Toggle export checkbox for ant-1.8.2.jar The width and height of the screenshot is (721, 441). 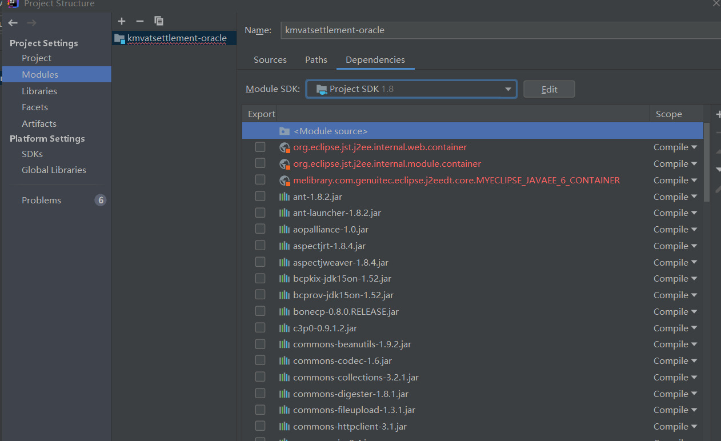tap(260, 196)
